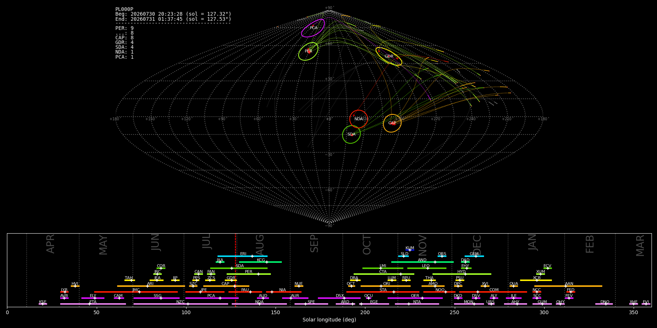Click the ORS shower label in the timeline
The width and height of the screenshot is (657, 328).
click(442, 254)
